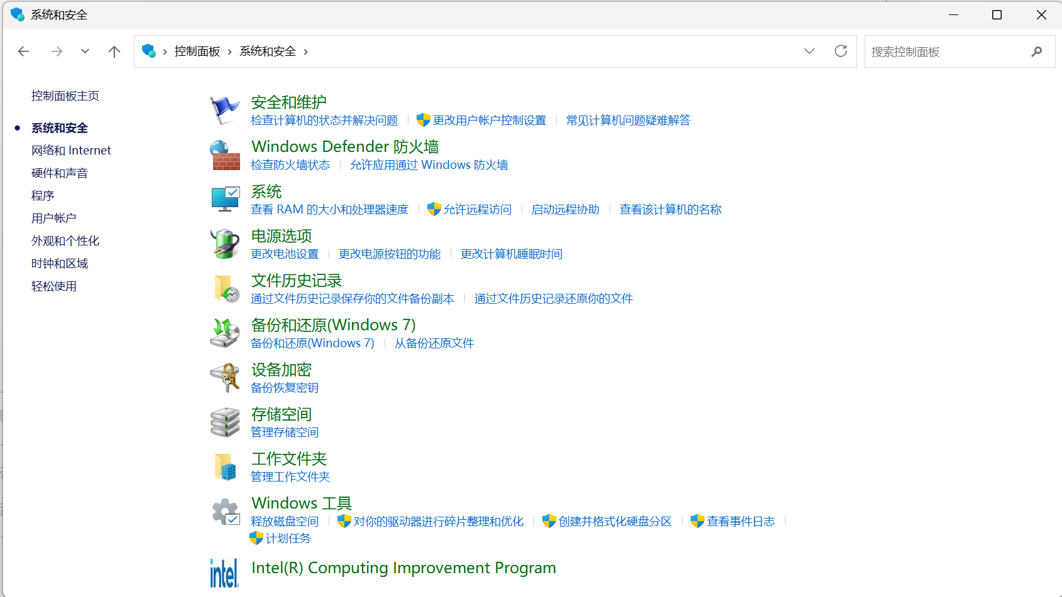The width and height of the screenshot is (1062, 597).
Task: Go up one level with up arrow
Action: 114,51
